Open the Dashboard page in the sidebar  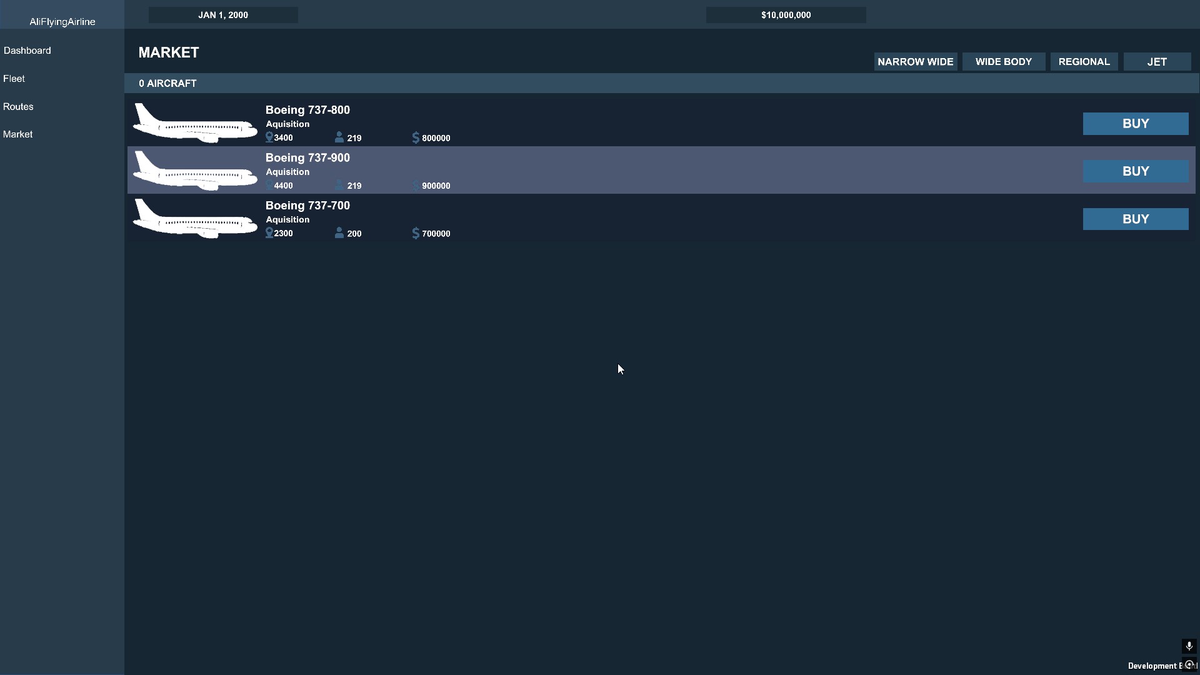point(27,51)
